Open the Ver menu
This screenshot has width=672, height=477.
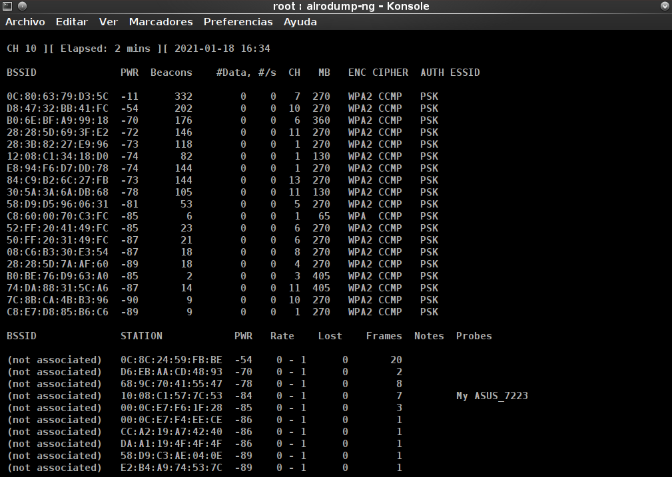coord(109,22)
